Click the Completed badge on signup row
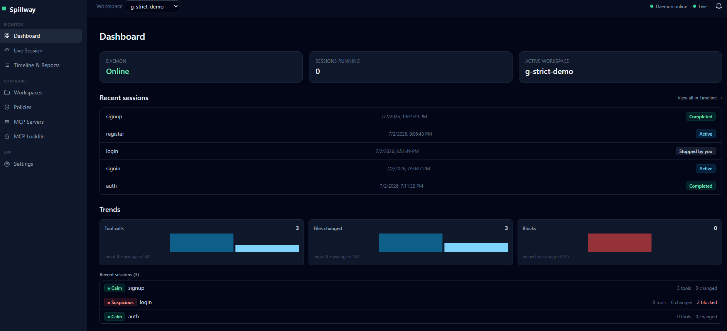727x331 pixels. (x=700, y=117)
